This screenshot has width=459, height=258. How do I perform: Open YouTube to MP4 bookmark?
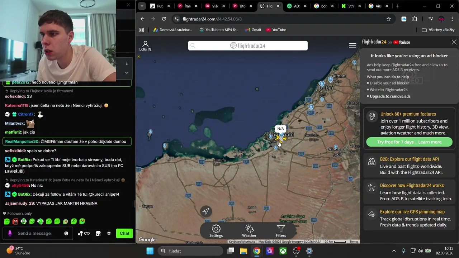219,30
